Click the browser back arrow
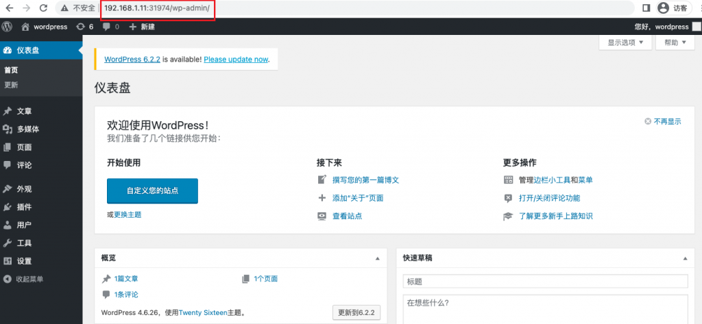 10,8
